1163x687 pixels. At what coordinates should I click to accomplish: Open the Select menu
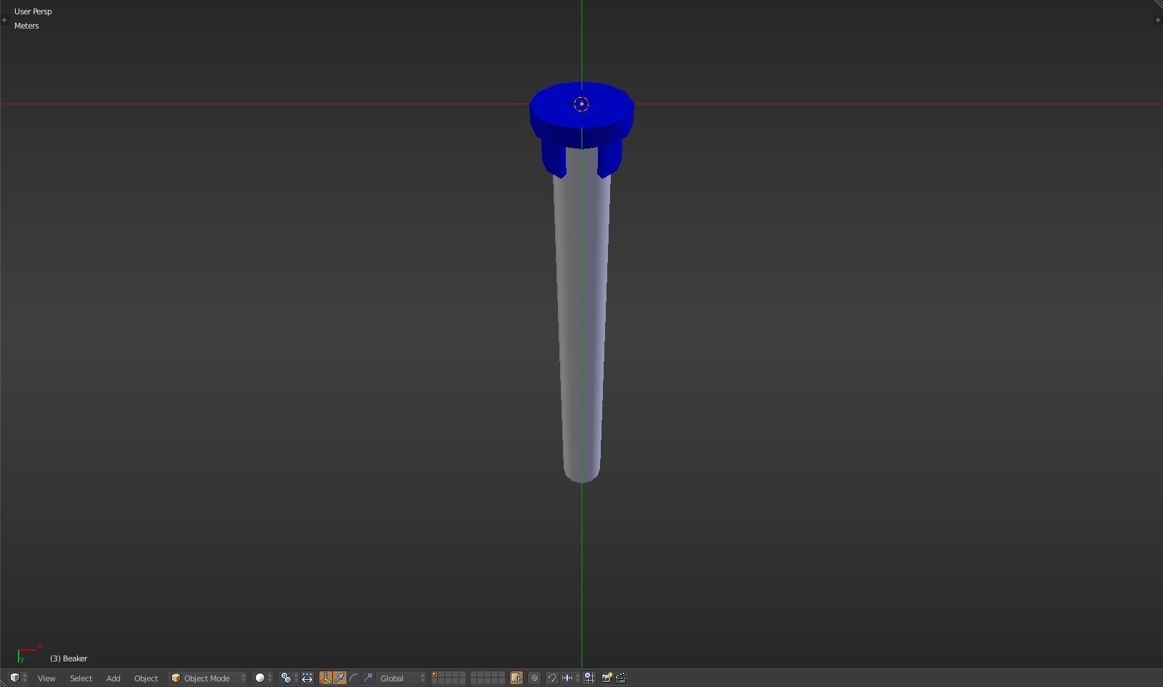coord(81,678)
